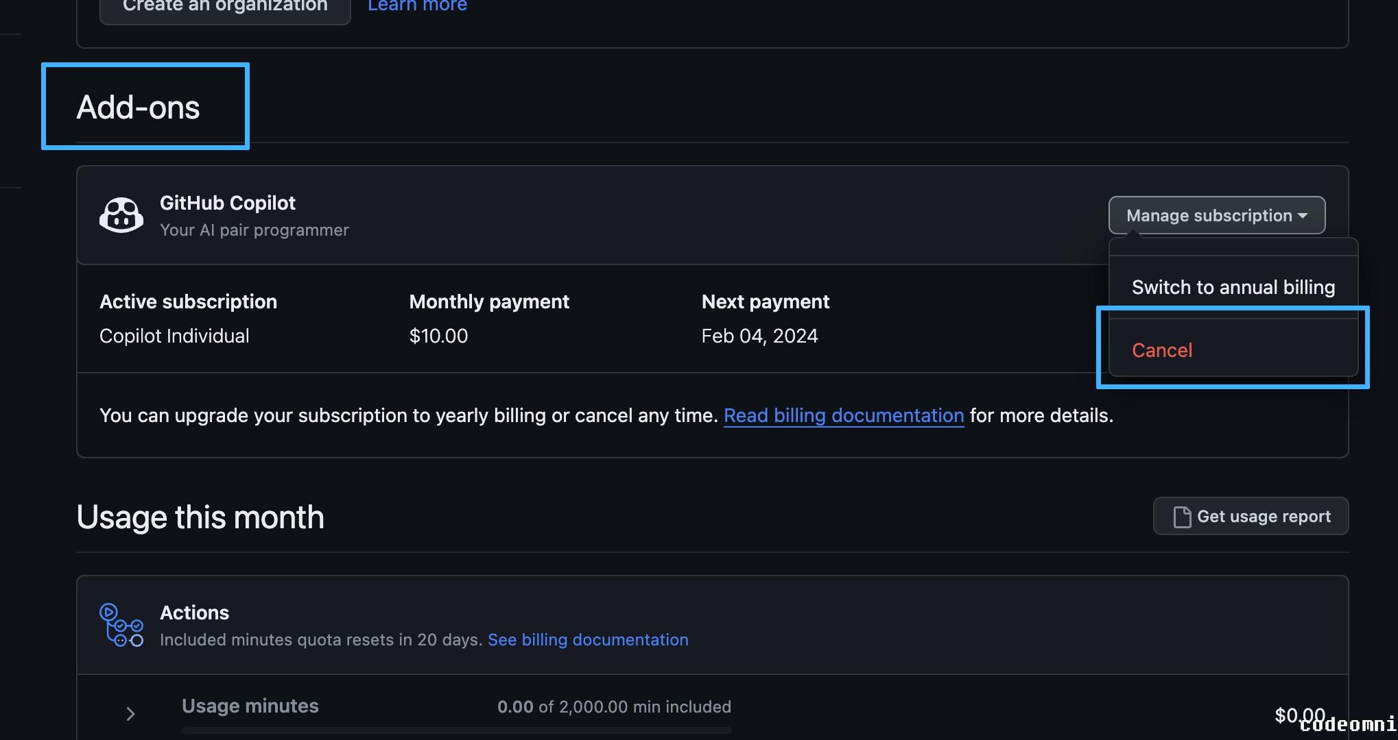Click the Usage this month heading

click(x=200, y=517)
